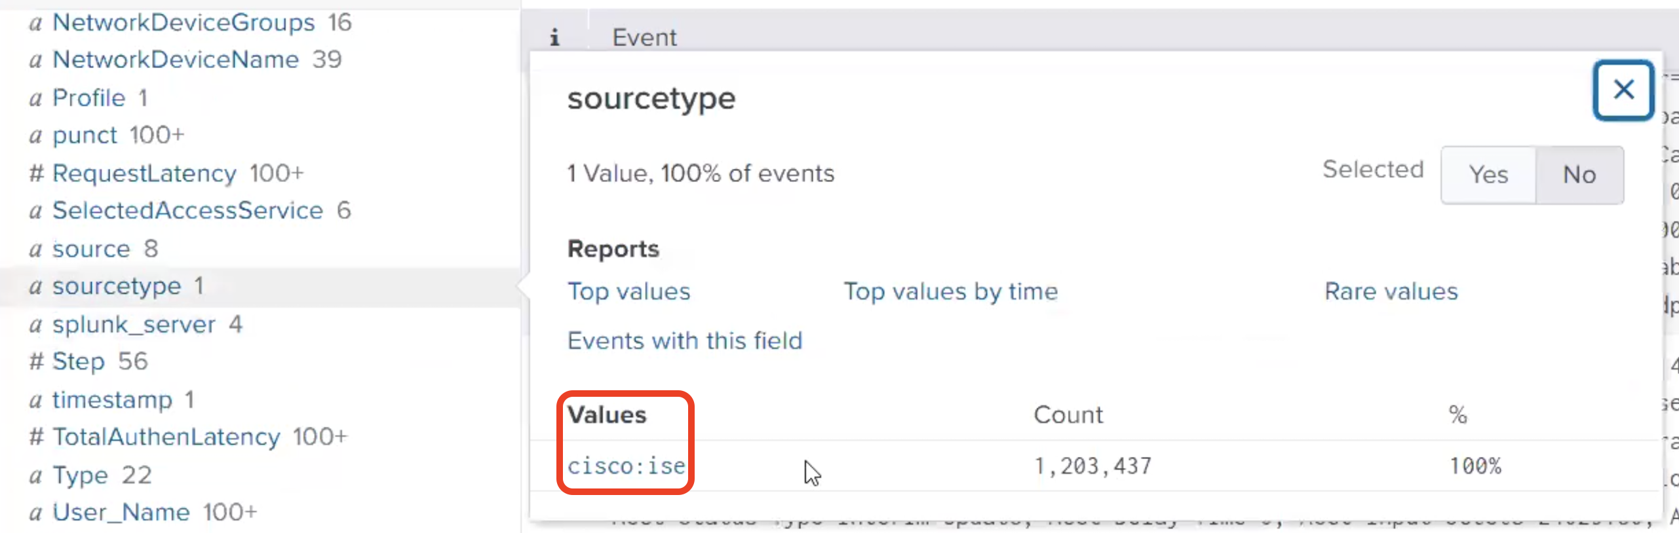Screen dimensions: 1679x533
Task: Select the splunk_server field
Action: click(x=134, y=324)
